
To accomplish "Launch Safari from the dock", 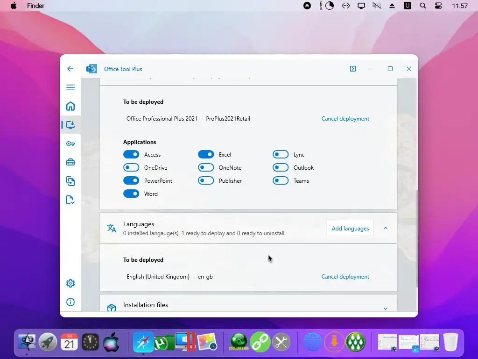I will coord(143,342).
